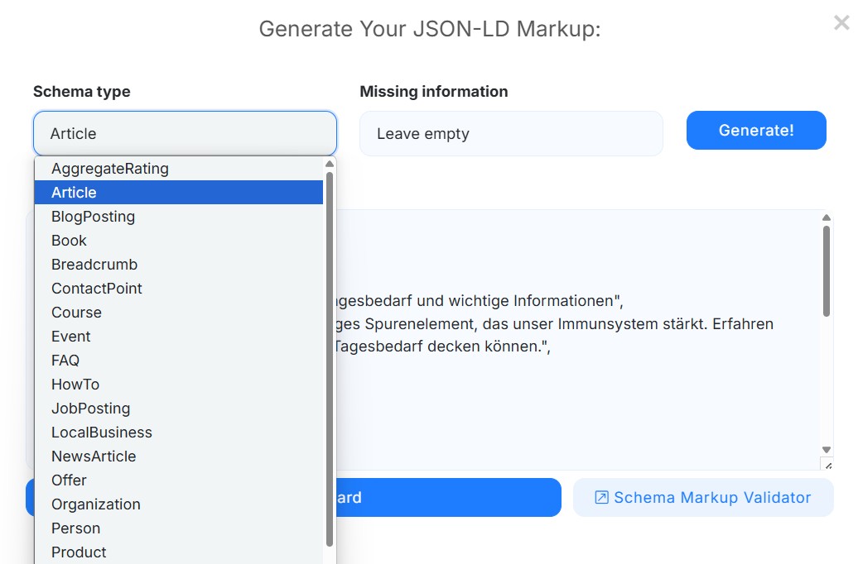This screenshot has width=858, height=564.
Task: Choose AggregateRating at the top of the list
Action: tap(110, 168)
